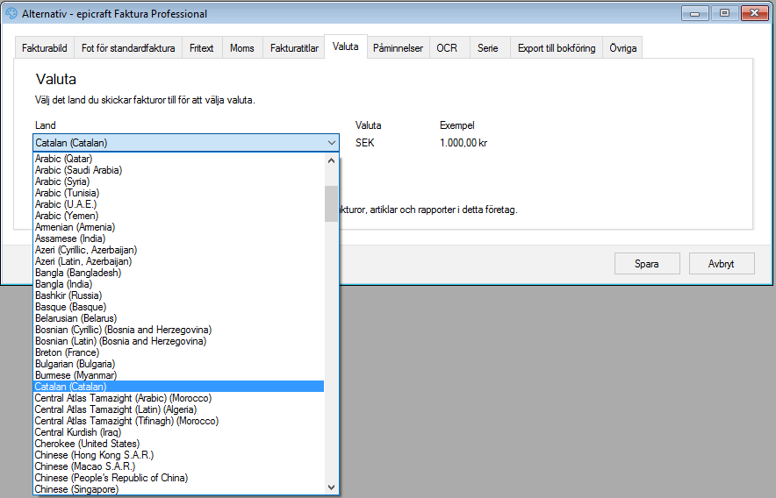The image size is (776, 498).
Task: Open the Övriga tab
Action: pos(622,48)
